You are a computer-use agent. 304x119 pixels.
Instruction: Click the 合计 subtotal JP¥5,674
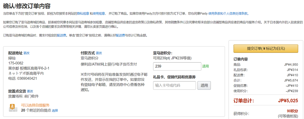pyautogui.click(x=291, y=80)
